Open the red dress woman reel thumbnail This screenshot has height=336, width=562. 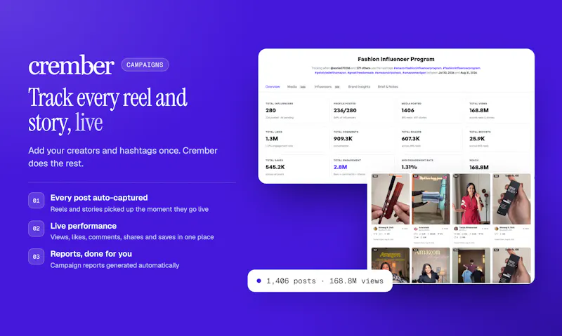click(471, 199)
